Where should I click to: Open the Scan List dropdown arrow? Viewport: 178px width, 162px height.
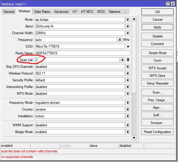(122, 60)
